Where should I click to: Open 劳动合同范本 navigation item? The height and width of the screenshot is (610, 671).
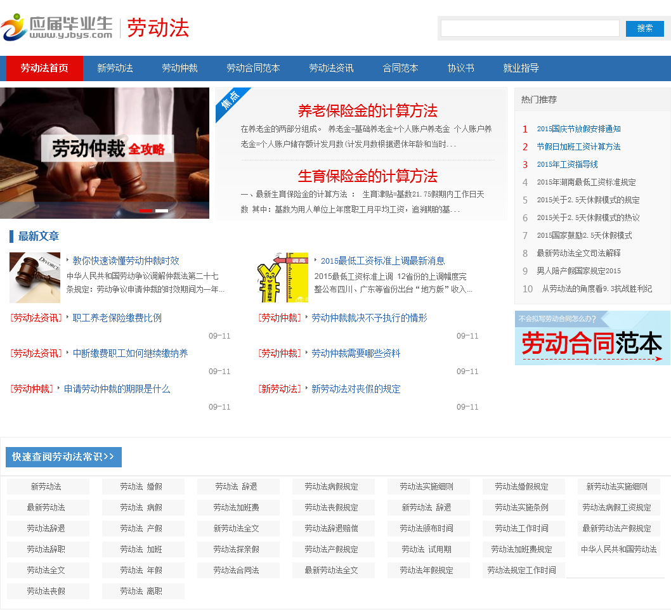253,68
